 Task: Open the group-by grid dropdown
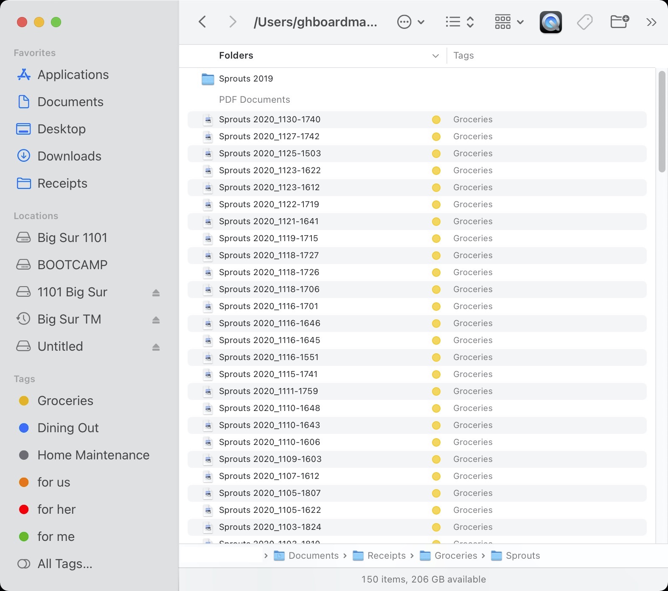(x=509, y=22)
